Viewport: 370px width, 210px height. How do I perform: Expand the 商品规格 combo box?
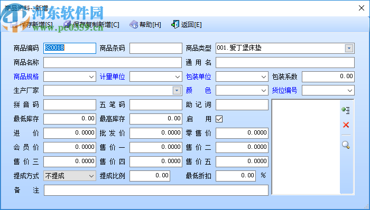point(91,77)
